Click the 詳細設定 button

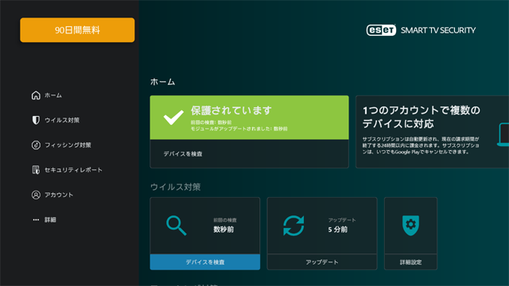pyautogui.click(x=410, y=262)
